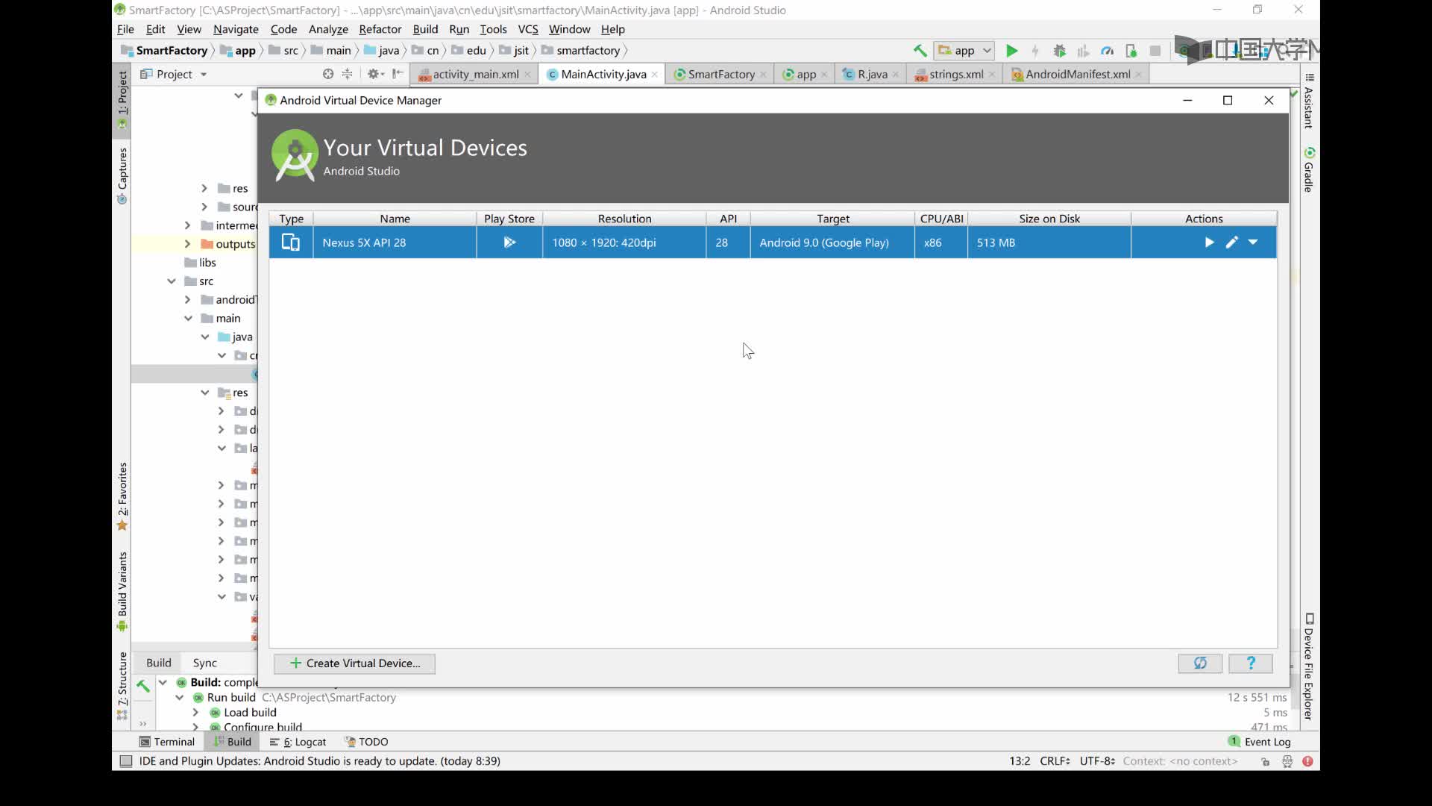Edit the Nexus 5X AVD with pencil icon

click(x=1231, y=243)
